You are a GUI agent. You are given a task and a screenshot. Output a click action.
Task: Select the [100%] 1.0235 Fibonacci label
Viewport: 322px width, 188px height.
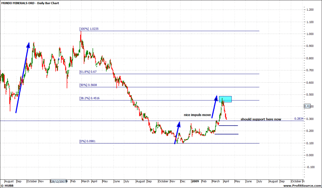click(x=89, y=29)
